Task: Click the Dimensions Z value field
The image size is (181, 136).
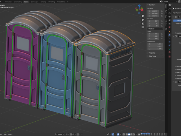Action: [155, 49]
